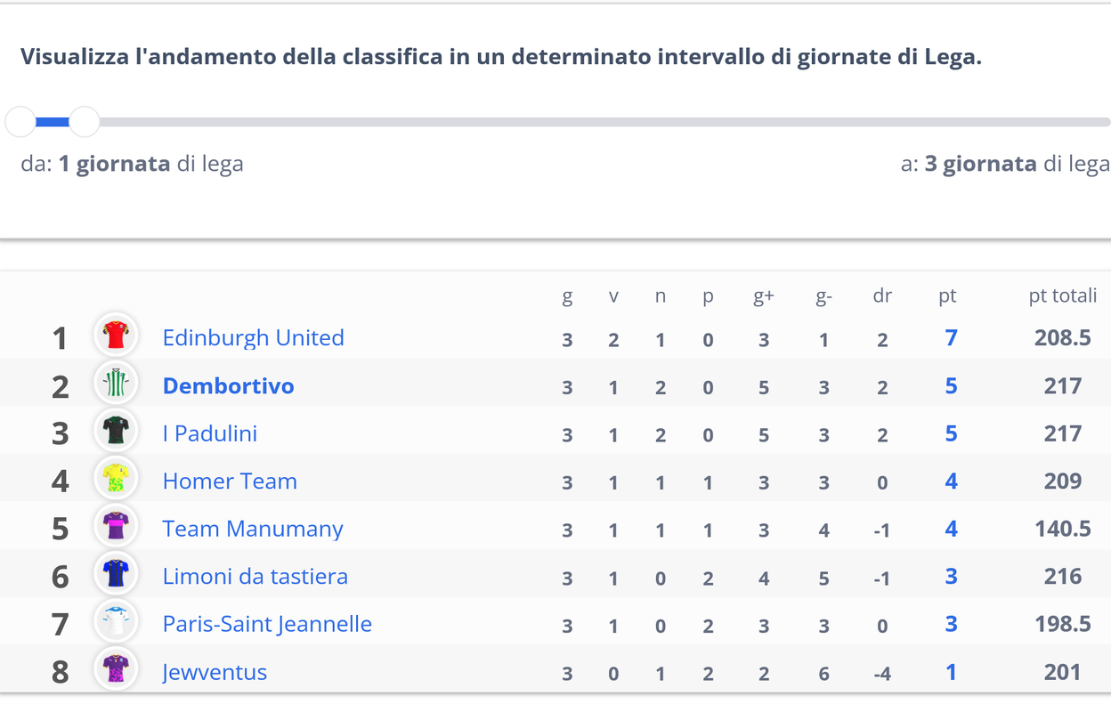Click Dembortivo green striped jersey icon
The width and height of the screenshot is (1111, 712).
(116, 384)
